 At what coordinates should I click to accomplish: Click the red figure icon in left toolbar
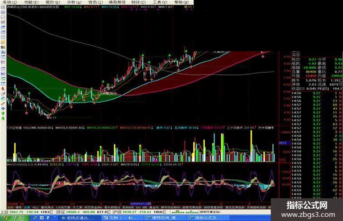[x=3, y=89]
